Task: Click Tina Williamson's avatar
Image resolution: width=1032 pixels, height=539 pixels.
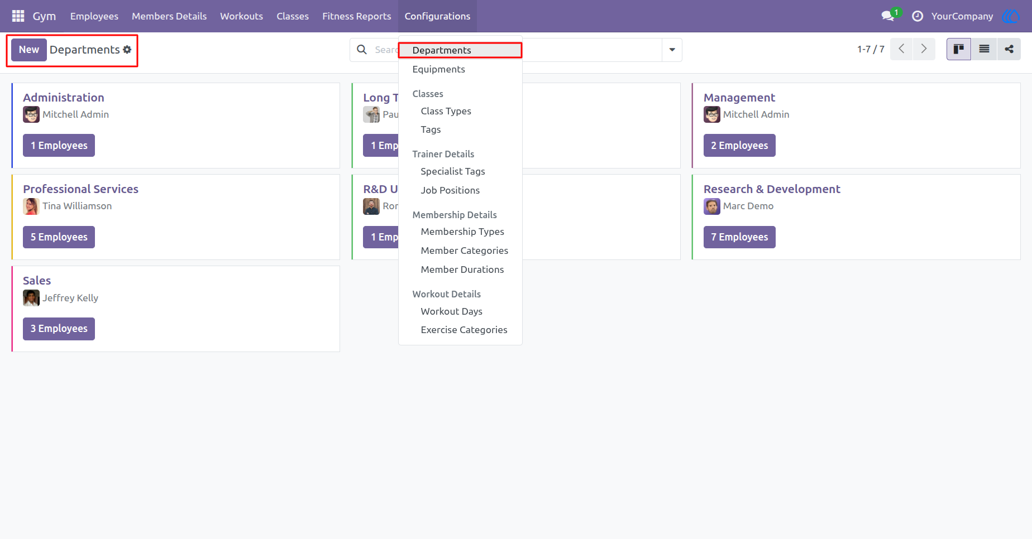Action: tap(31, 206)
